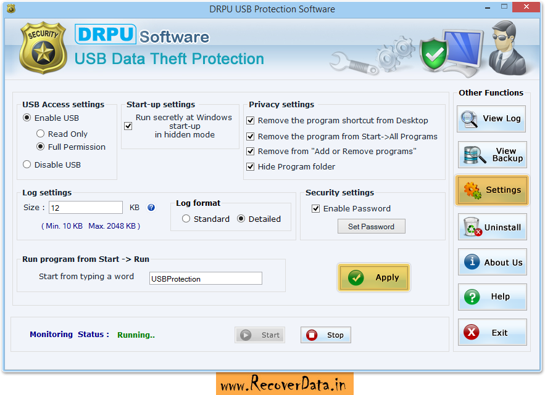Choose Read Only USB access

[x=40, y=134]
